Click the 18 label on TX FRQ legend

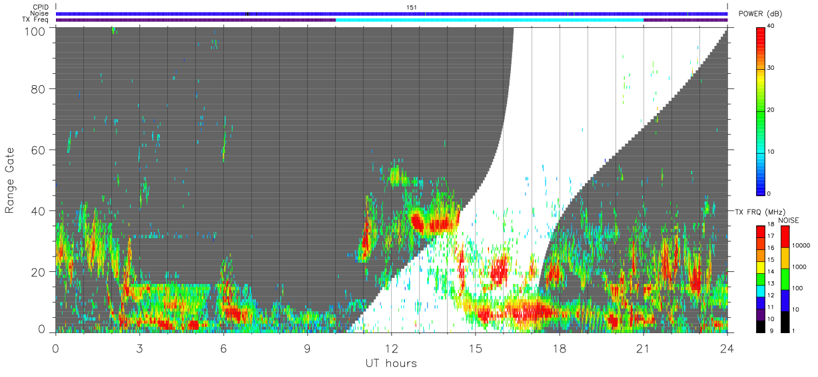(x=771, y=225)
